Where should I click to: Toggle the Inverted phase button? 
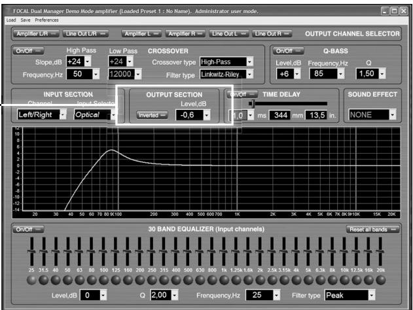(152, 115)
